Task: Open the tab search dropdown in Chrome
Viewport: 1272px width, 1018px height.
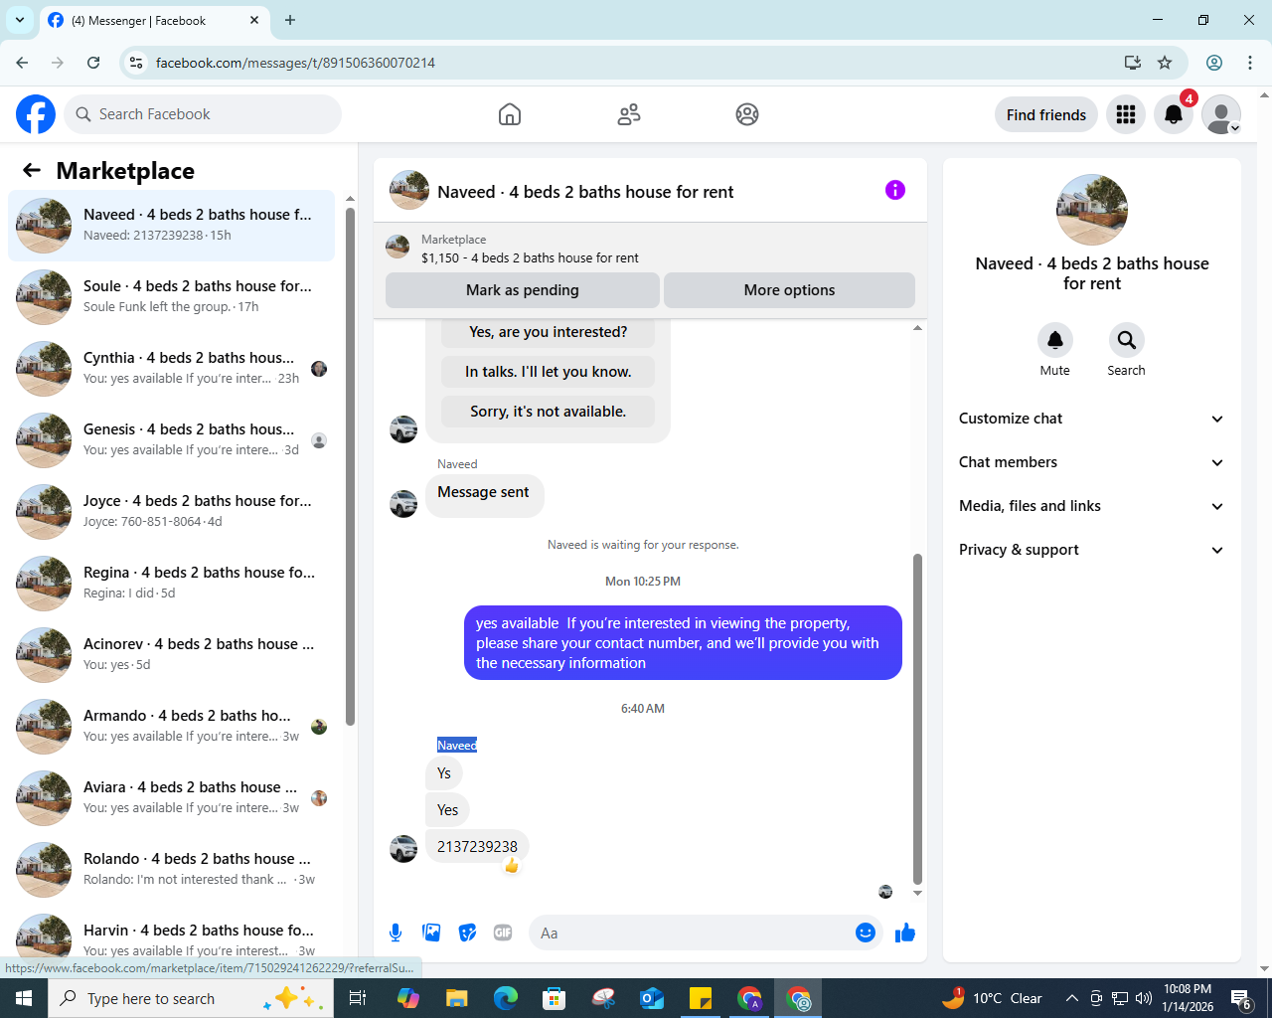Action: [20, 20]
